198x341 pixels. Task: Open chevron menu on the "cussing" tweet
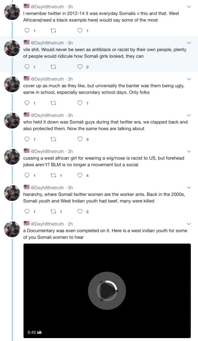189,151
